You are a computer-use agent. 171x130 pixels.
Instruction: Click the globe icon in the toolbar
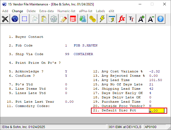point(15,19)
